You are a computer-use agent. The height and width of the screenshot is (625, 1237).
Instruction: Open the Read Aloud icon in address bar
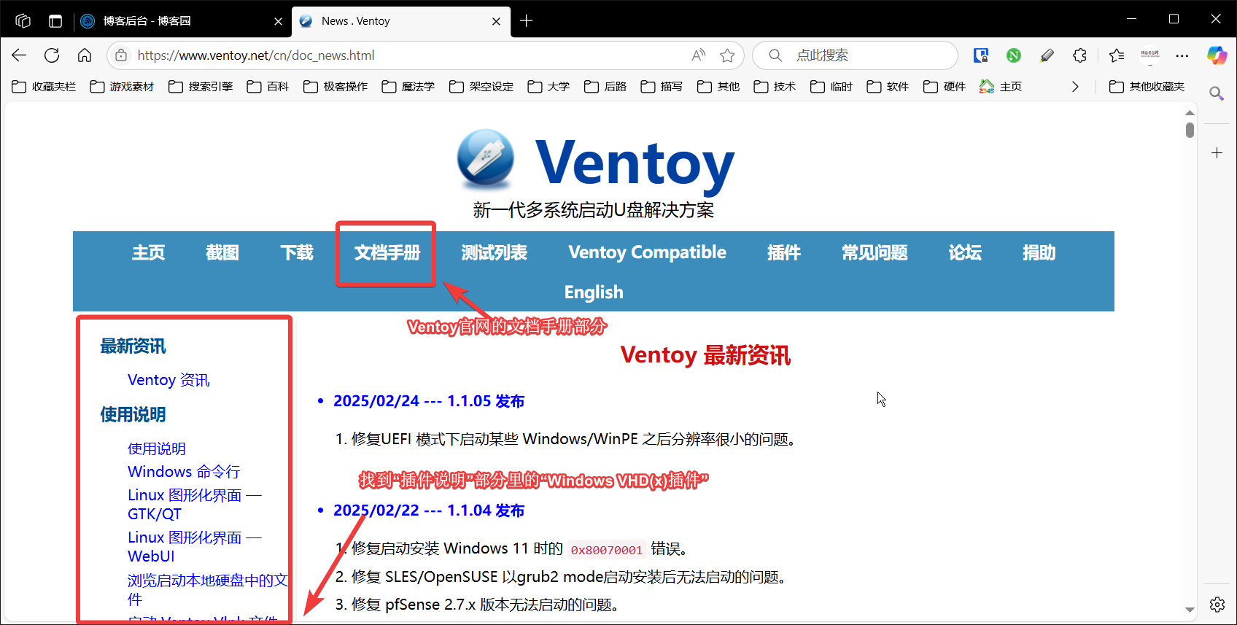point(698,55)
